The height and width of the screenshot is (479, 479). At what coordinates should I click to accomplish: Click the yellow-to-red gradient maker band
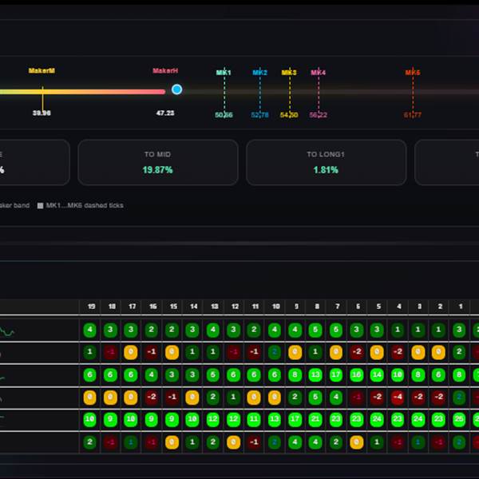82,92
